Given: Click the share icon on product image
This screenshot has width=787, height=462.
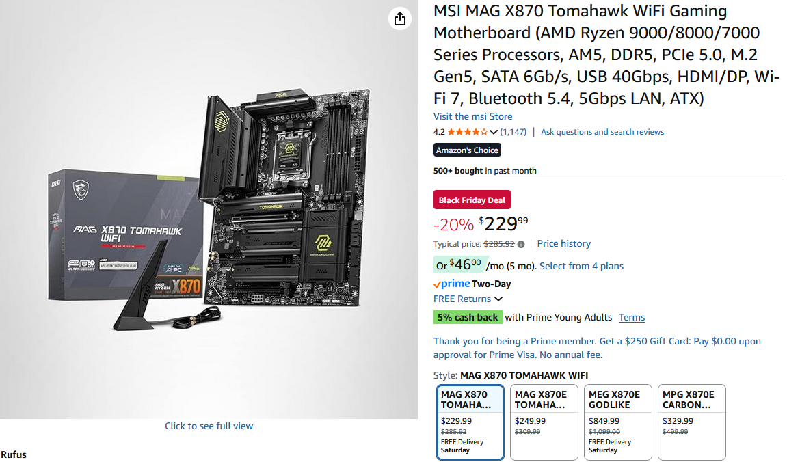Looking at the screenshot, I should tap(399, 18).
